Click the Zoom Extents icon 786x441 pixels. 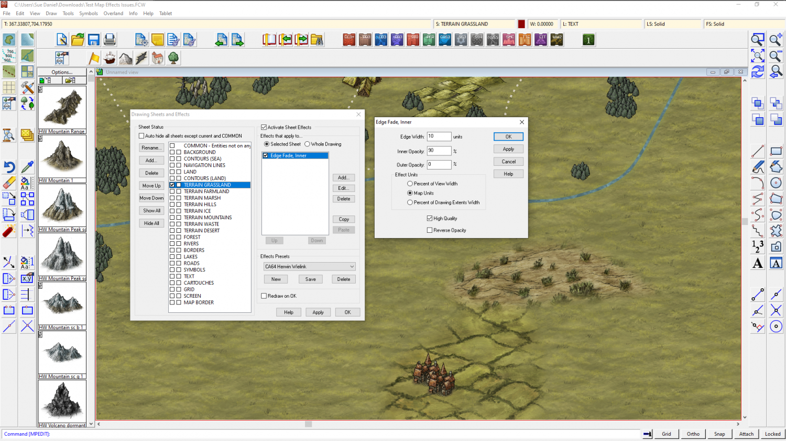[758, 55]
